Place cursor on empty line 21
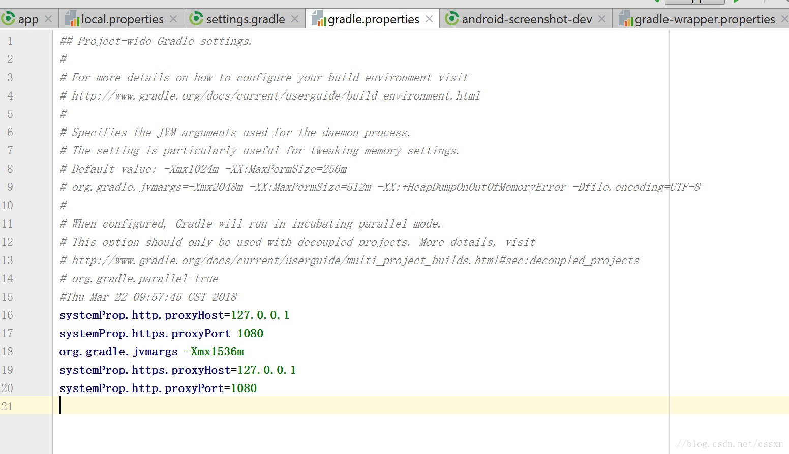This screenshot has width=789, height=454. 421,405
